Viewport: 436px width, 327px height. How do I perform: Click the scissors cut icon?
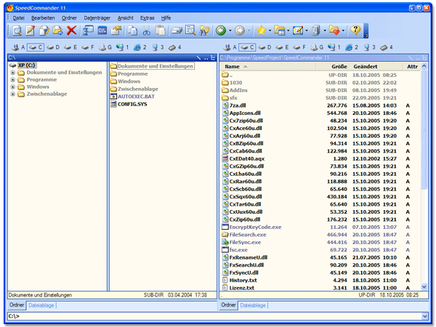point(146,31)
